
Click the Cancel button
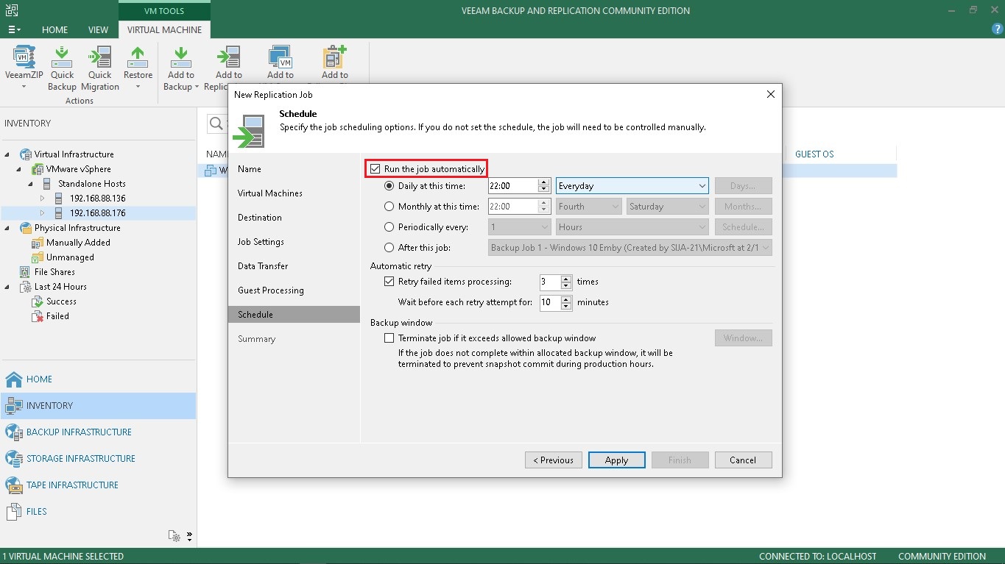(743, 460)
